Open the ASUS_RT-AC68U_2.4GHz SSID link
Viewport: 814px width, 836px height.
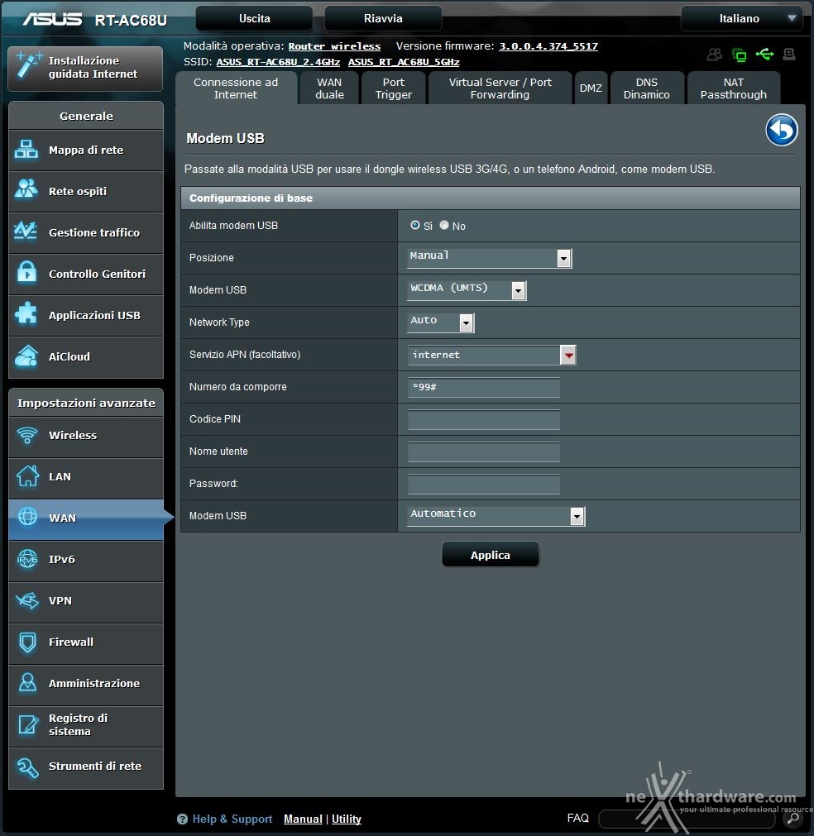[278, 62]
